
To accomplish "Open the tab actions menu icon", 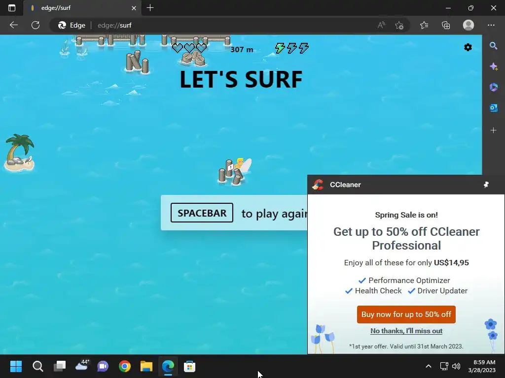I will [x=12, y=8].
